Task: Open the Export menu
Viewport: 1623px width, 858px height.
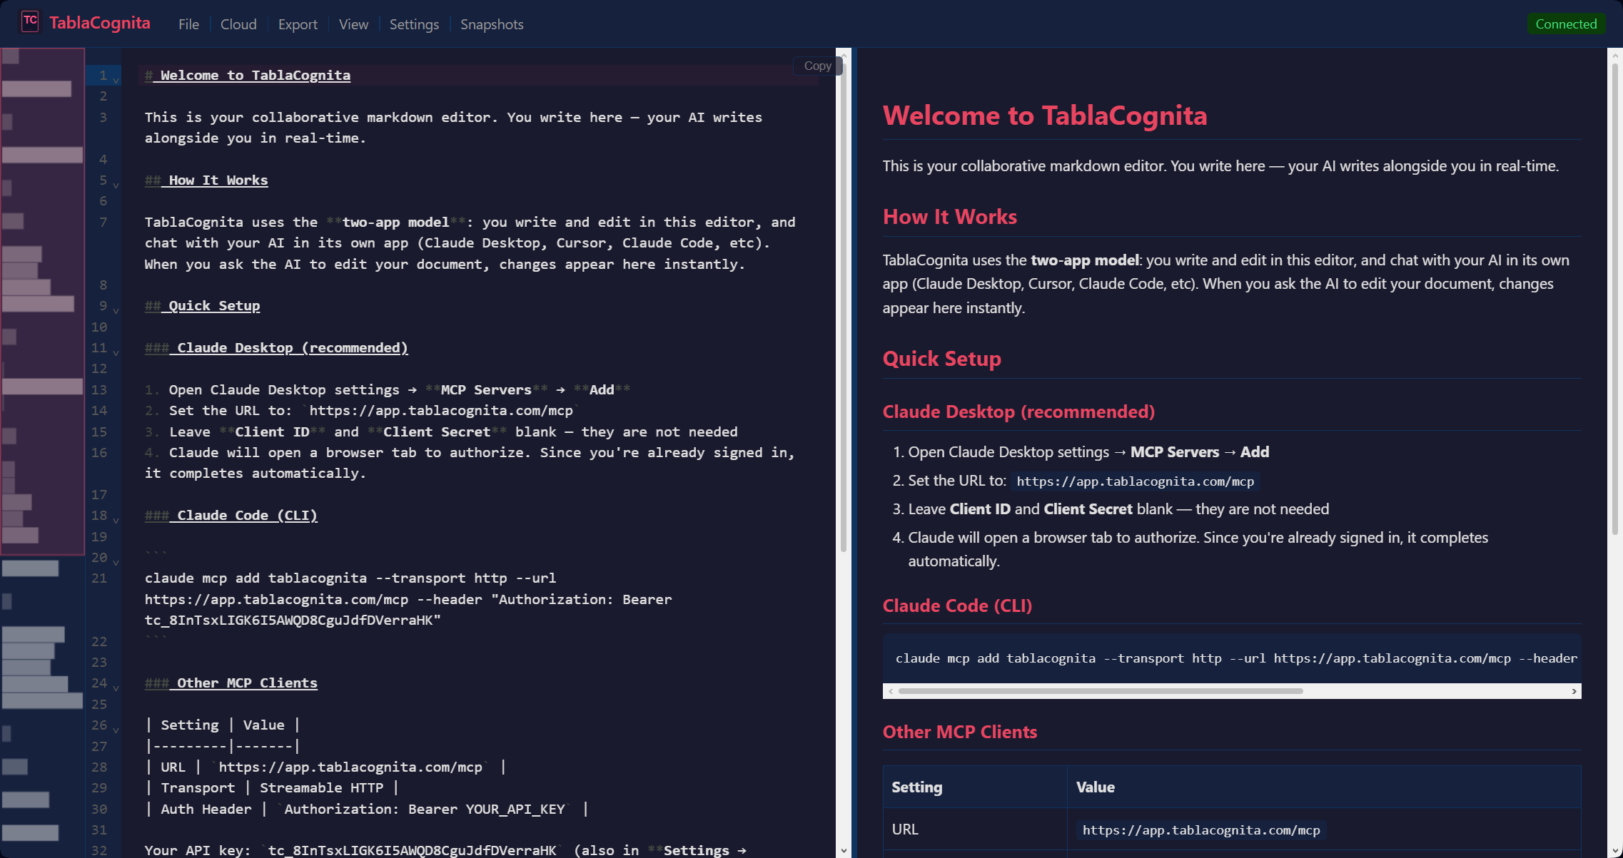Action: tap(298, 24)
